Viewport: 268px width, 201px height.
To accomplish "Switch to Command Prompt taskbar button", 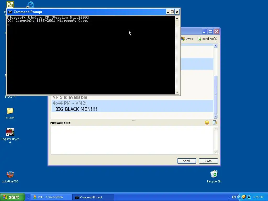I will (x=93, y=197).
